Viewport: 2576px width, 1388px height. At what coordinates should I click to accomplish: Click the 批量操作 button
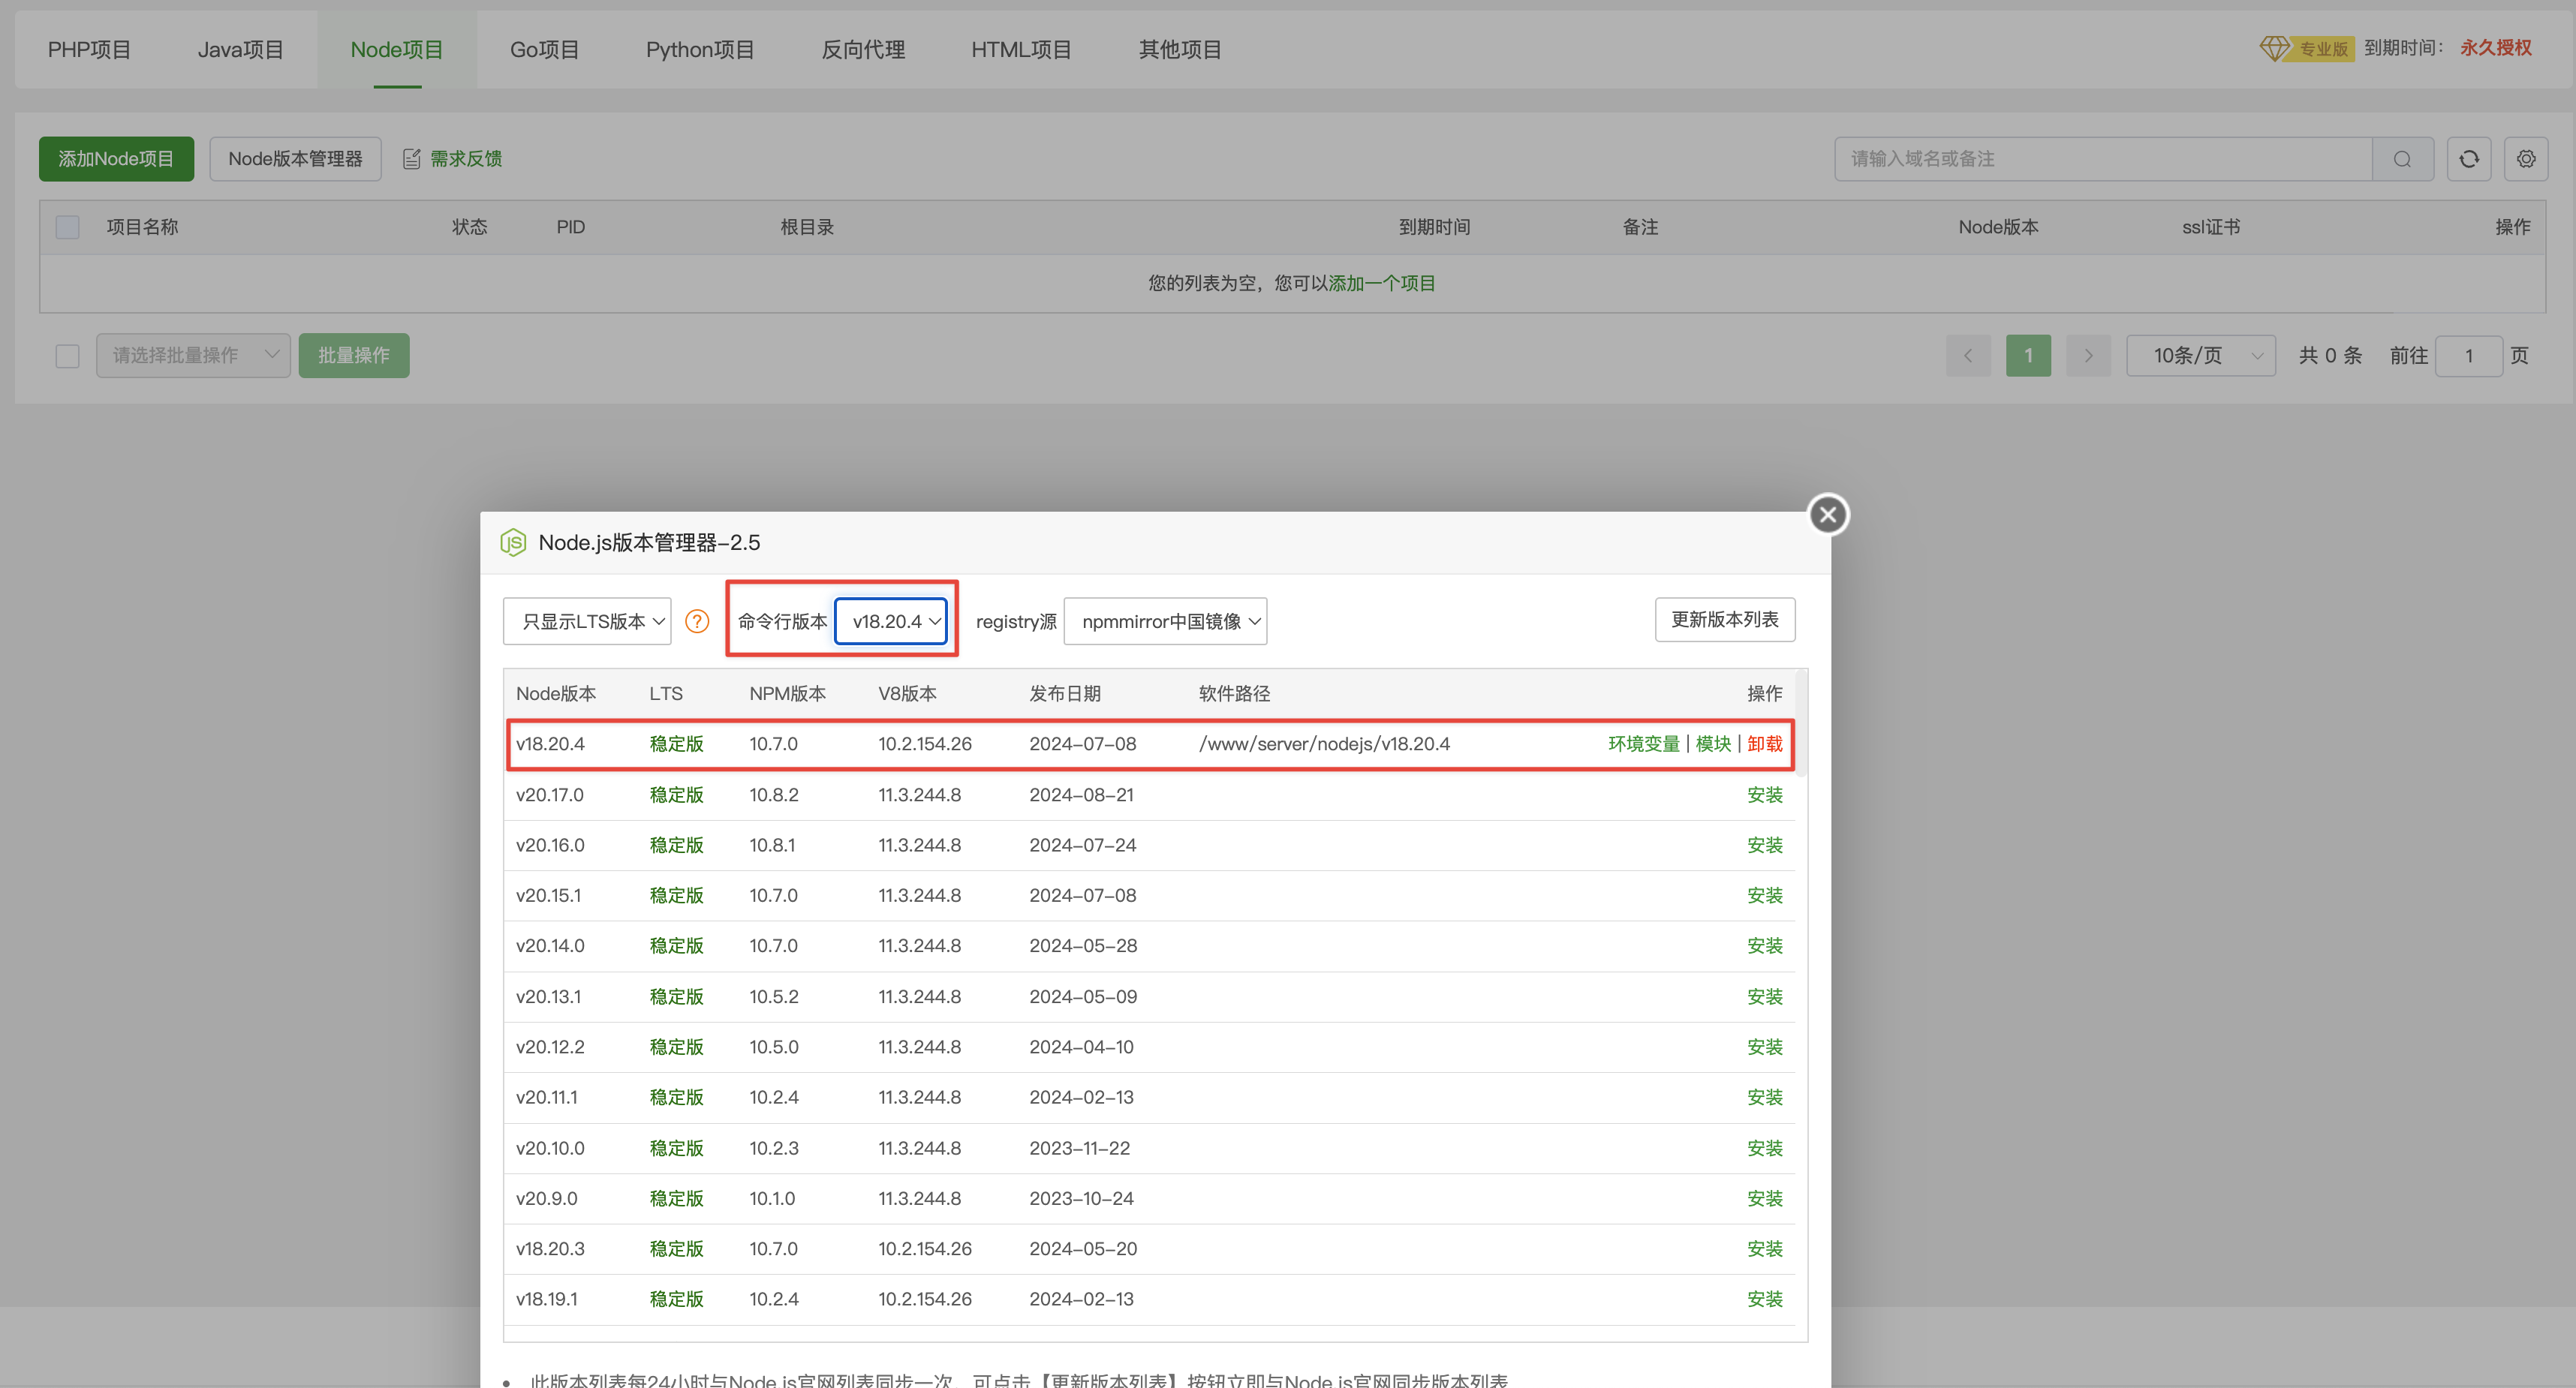(354, 356)
